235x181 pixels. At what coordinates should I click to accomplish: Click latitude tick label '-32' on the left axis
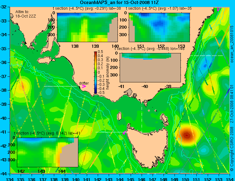[3, 7]
